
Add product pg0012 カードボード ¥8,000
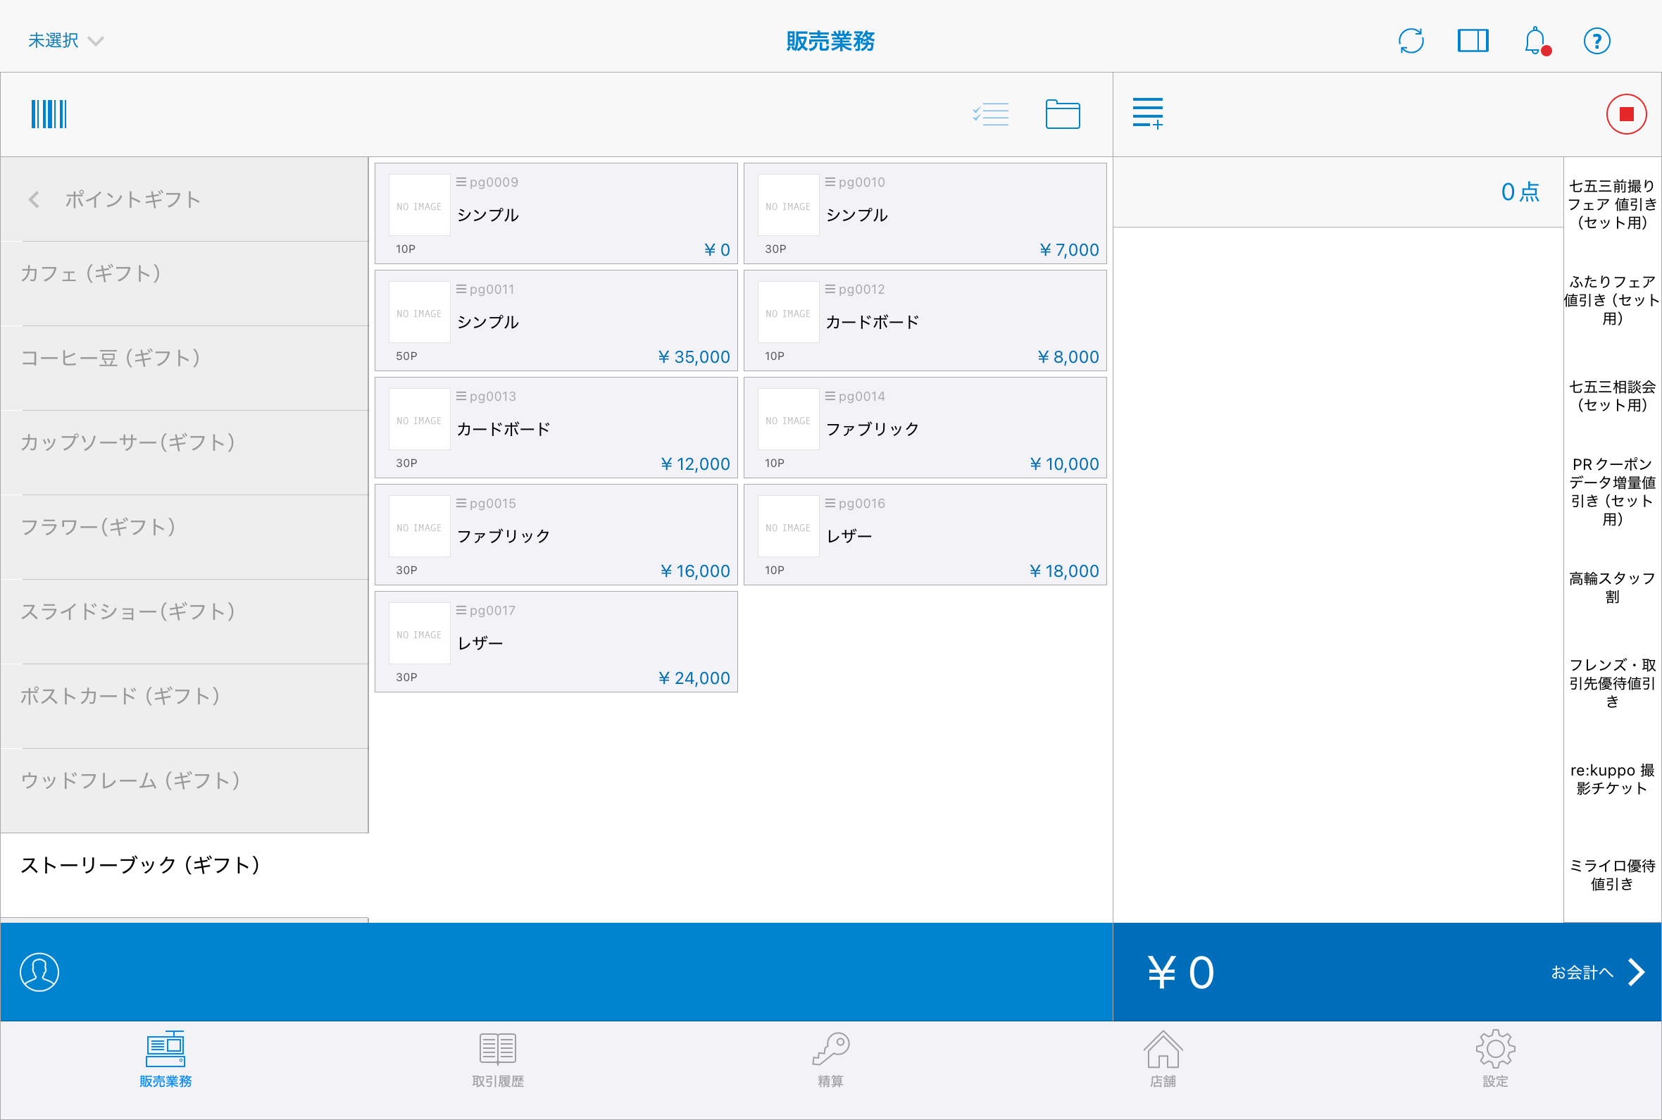[925, 321]
